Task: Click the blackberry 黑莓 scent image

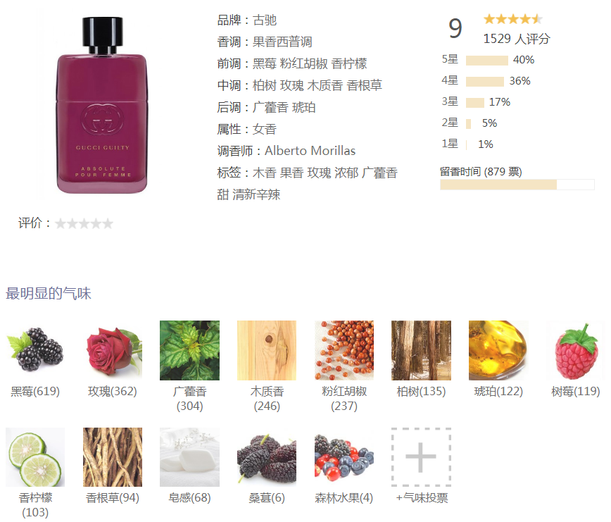Action: (x=35, y=350)
